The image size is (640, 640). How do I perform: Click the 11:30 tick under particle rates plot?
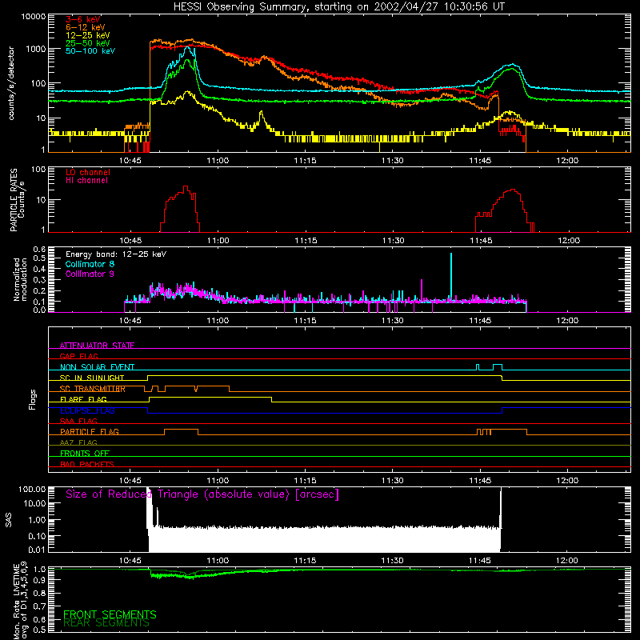click(393, 241)
